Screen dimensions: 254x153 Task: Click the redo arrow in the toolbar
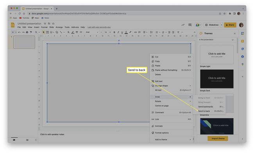pos(23,32)
